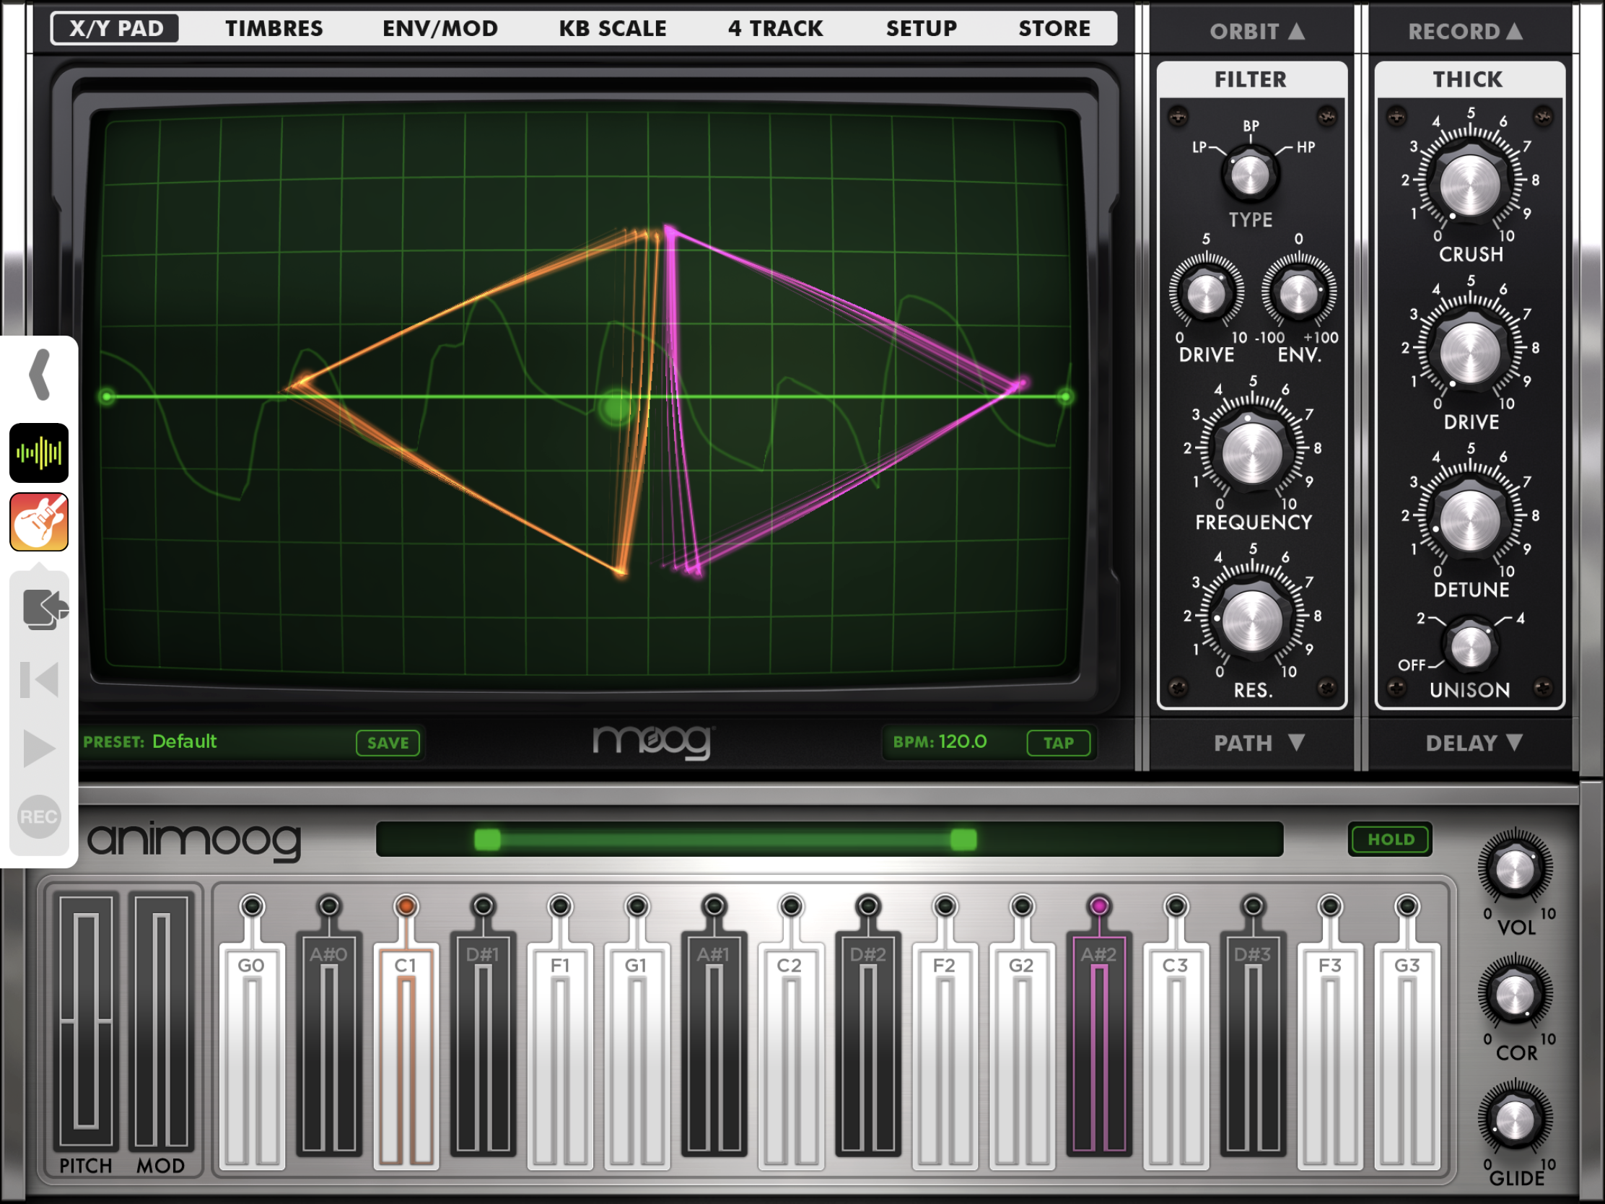The image size is (1605, 1204).
Task: Switch to the TIMBRES tab
Action: (274, 28)
